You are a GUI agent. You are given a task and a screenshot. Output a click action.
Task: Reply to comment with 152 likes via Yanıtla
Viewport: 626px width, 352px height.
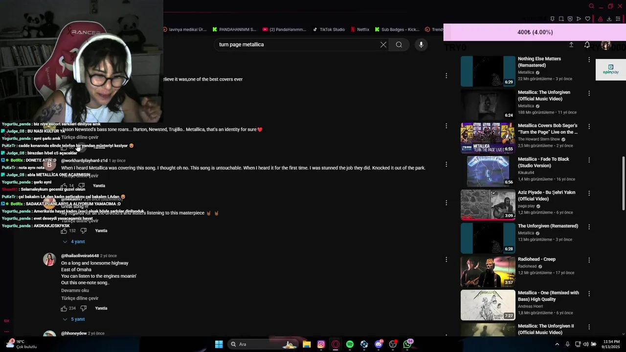tap(101, 231)
